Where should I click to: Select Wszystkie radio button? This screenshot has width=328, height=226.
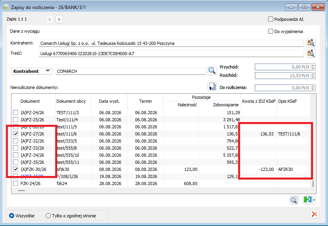click(11, 215)
